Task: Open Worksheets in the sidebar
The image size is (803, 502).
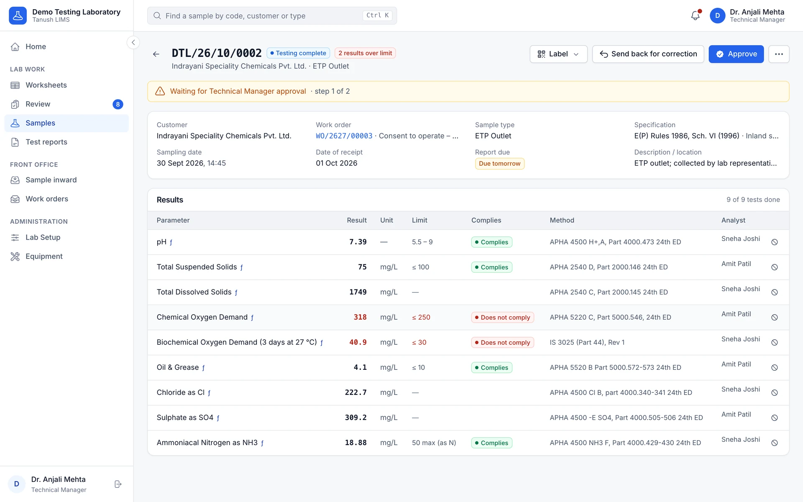Action: click(66, 85)
